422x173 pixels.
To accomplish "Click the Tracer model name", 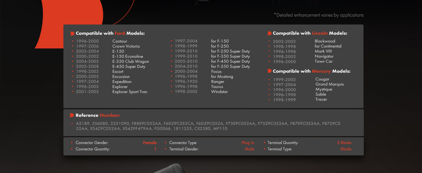I will (321, 99).
